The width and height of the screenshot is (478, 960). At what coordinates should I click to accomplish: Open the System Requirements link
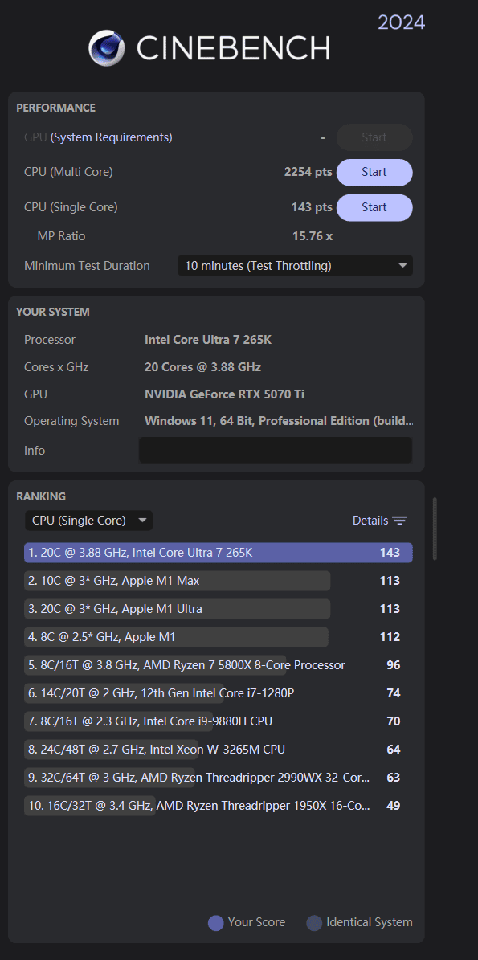pyautogui.click(x=112, y=137)
